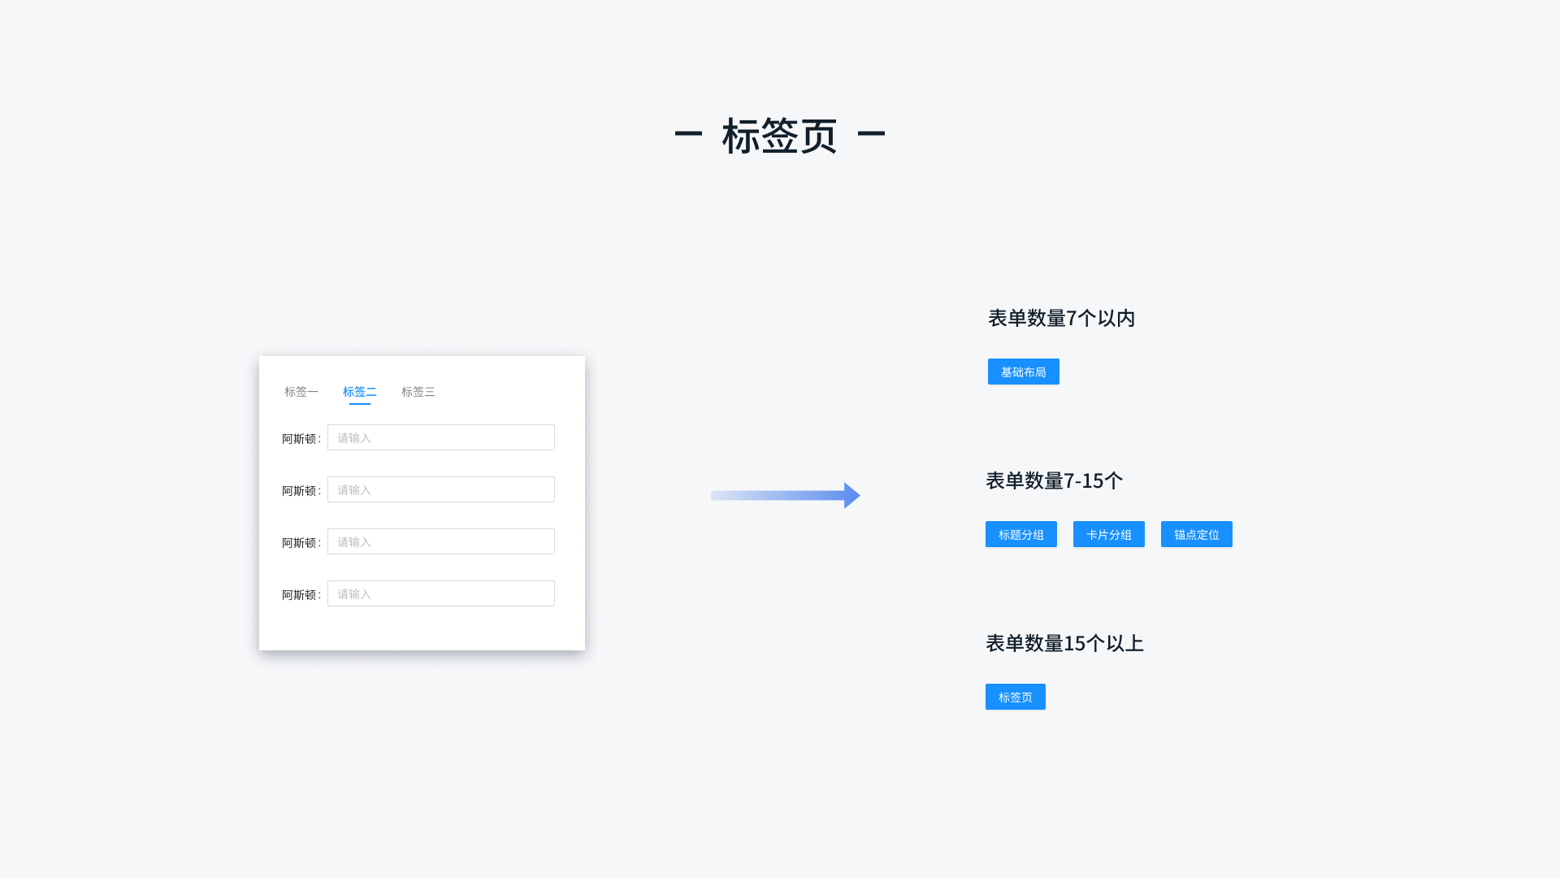Click the blue gradient arrow
Image resolution: width=1560 pixels, height=878 pixels.
785,495
